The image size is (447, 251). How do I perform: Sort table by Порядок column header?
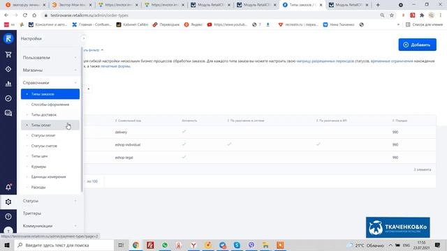(x=400, y=121)
